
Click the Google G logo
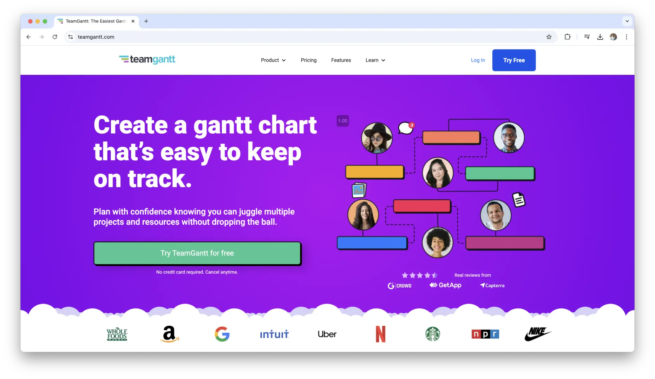pos(222,334)
